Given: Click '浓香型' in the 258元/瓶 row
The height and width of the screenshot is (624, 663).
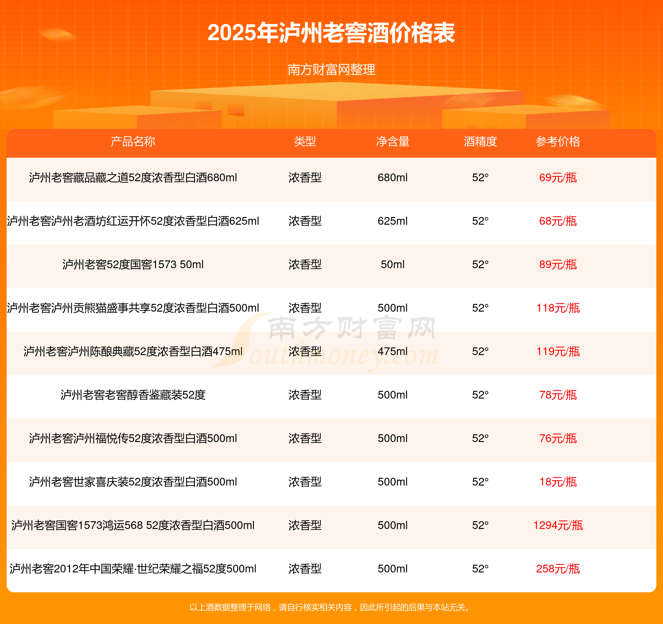Looking at the screenshot, I should pos(305,569).
